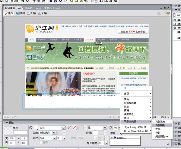Open the stroke color swatch
This screenshot has width=181, height=149.
[75, 128]
